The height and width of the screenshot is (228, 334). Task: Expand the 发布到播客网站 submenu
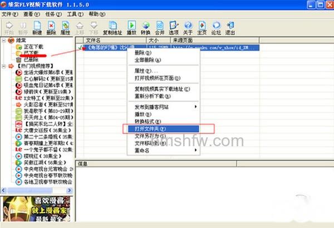point(163,107)
